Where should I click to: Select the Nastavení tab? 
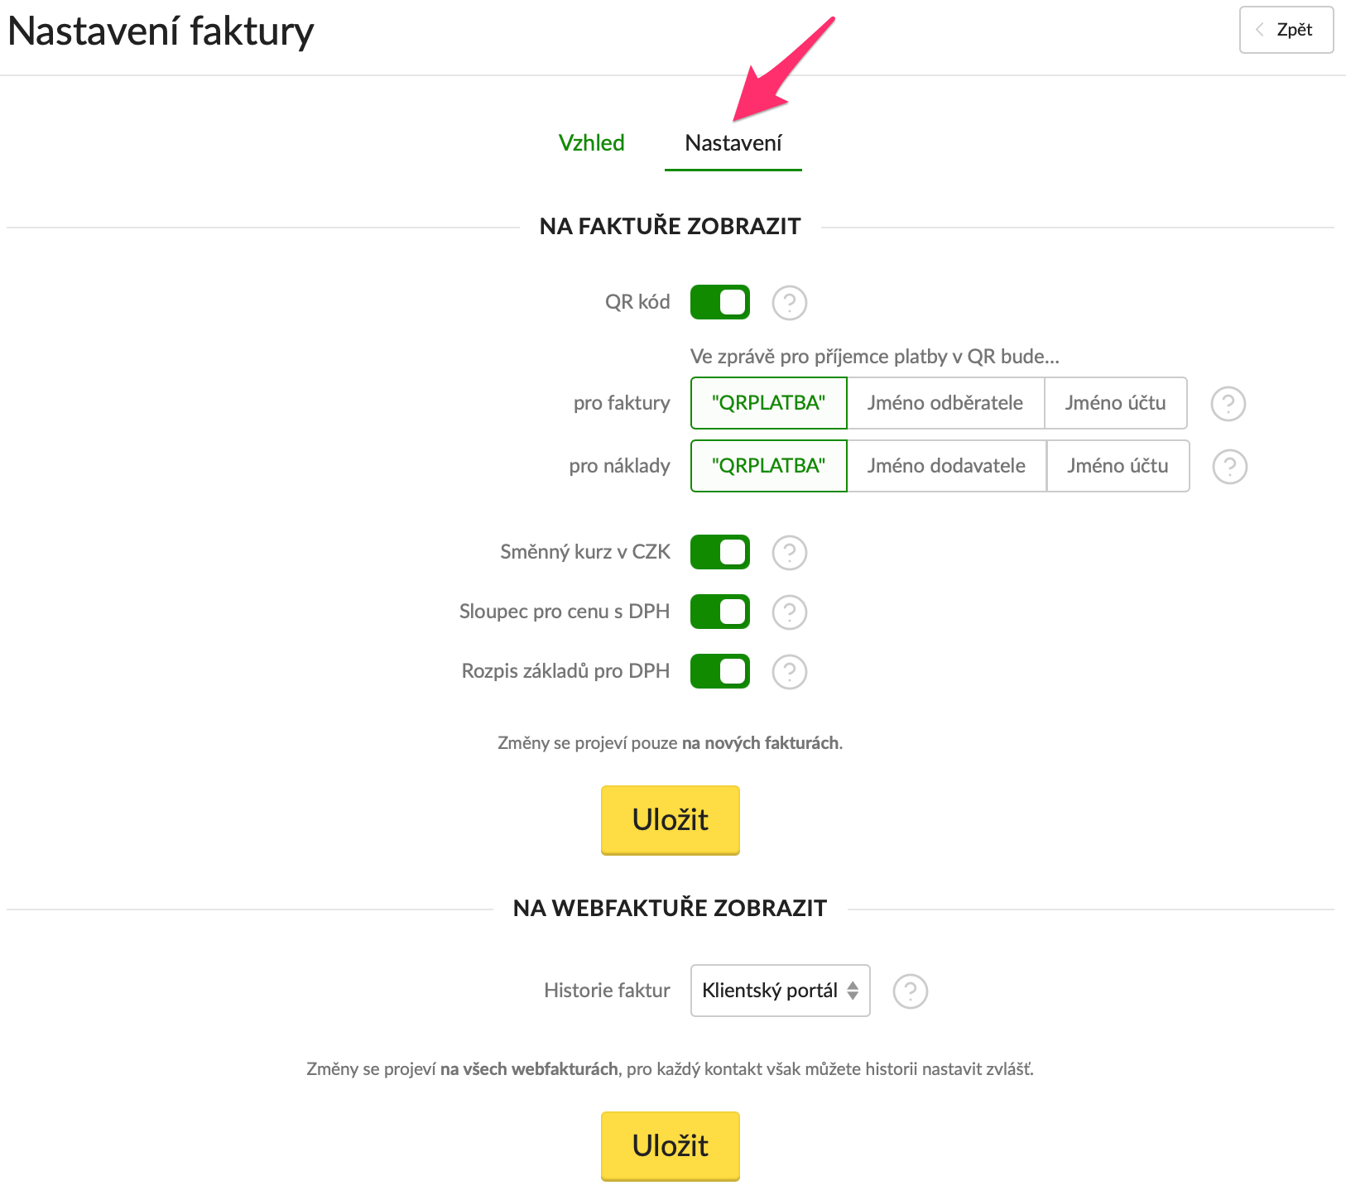click(x=733, y=143)
